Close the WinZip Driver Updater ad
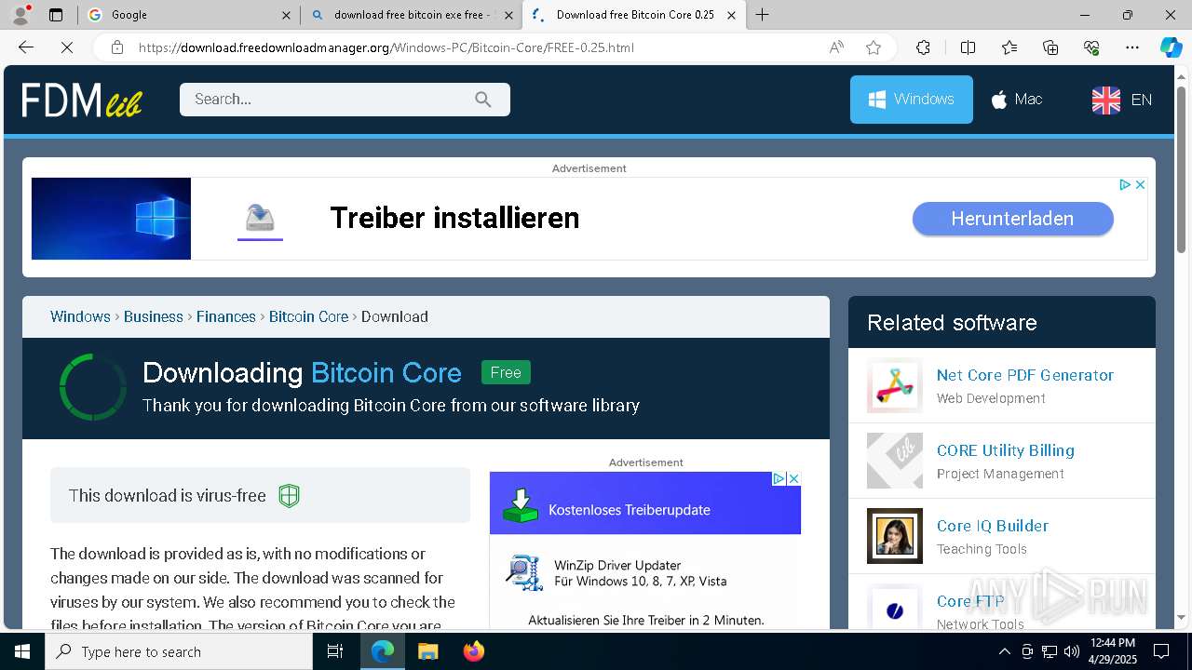This screenshot has width=1192, height=670. [793, 478]
